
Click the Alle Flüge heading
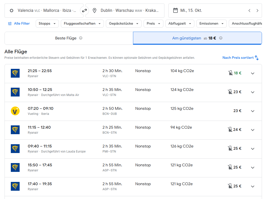(16, 52)
